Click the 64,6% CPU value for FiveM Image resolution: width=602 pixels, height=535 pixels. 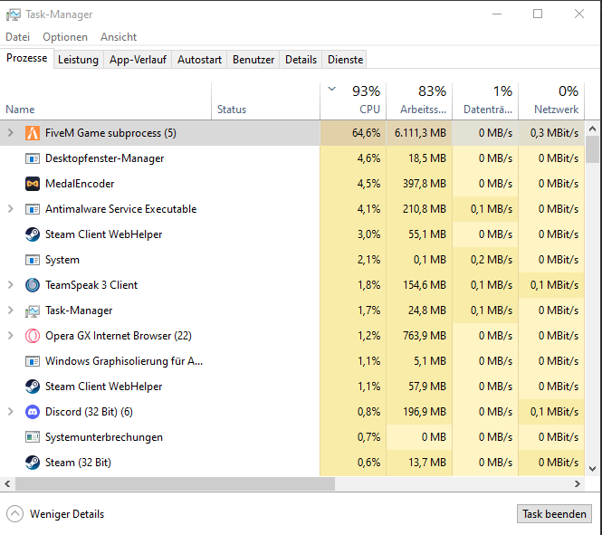[367, 133]
